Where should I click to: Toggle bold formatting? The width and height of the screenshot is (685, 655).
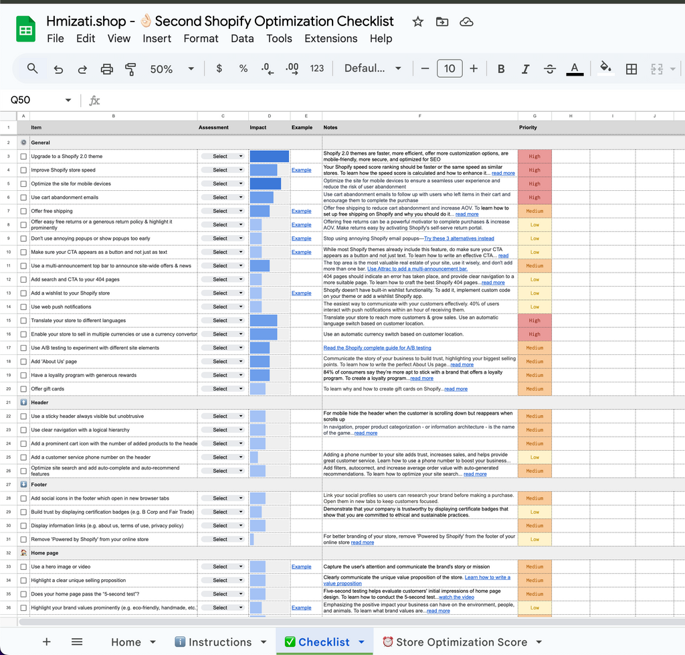coord(501,69)
